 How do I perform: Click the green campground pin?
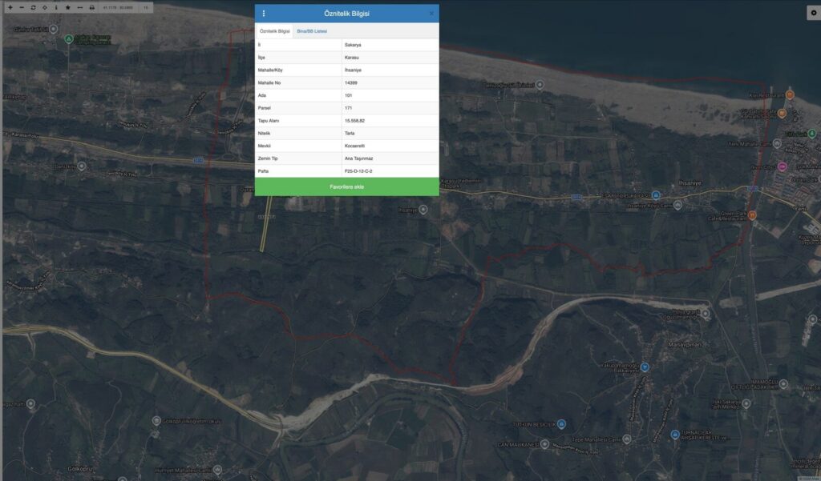(69, 38)
